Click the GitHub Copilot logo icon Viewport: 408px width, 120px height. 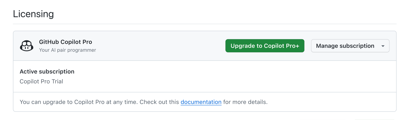[27, 46]
